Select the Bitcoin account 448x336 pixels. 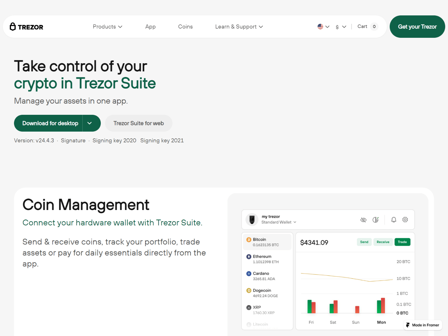[267, 242]
